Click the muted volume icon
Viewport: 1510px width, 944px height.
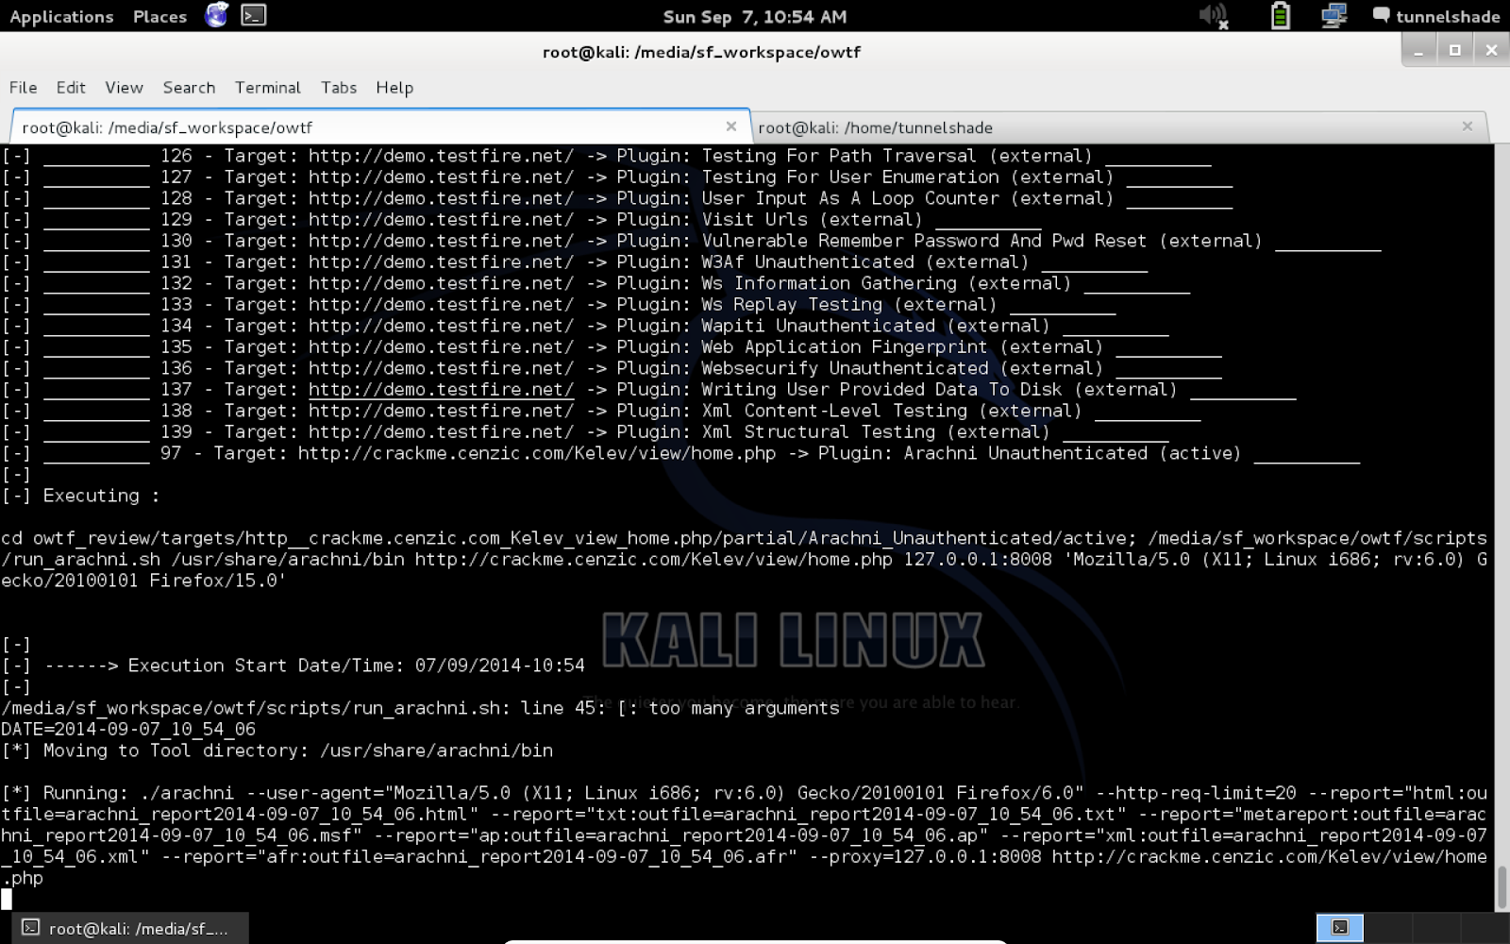click(x=1214, y=16)
